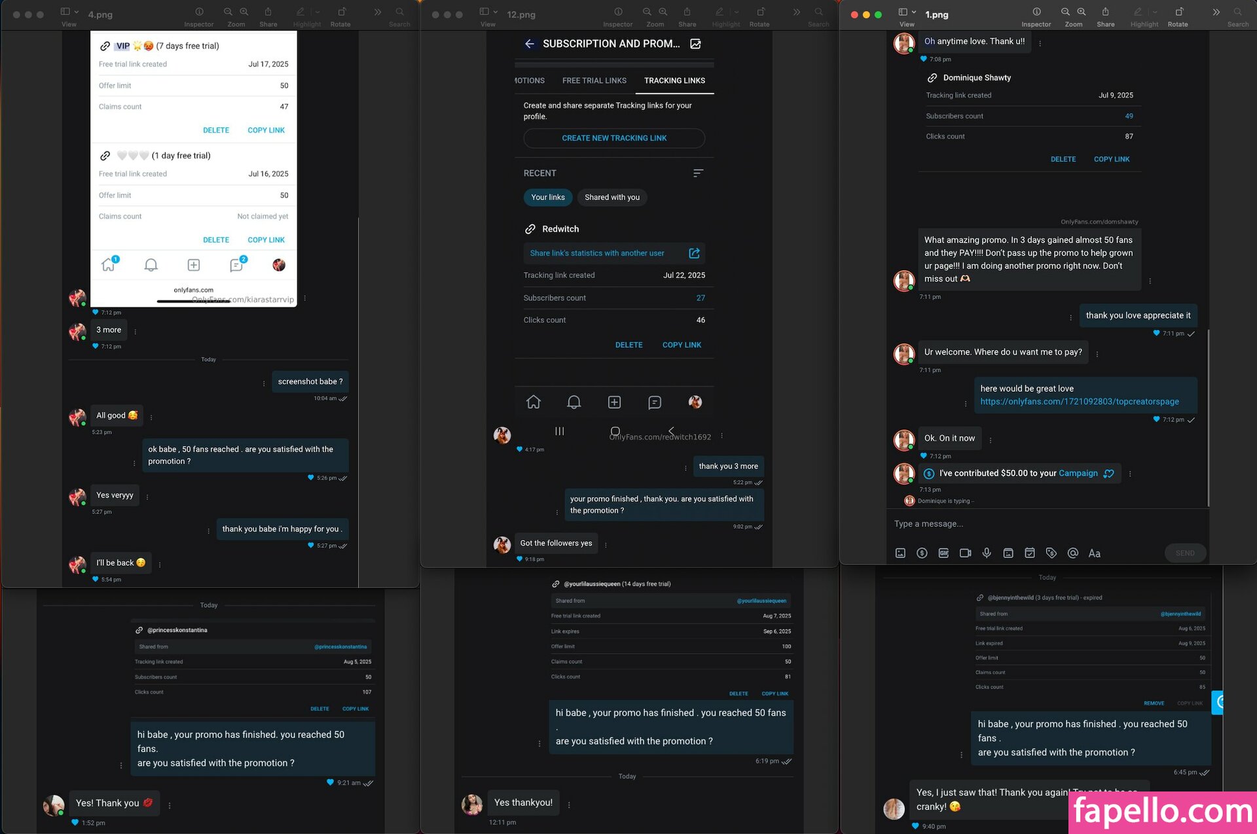Select the 'Your links' filter chip

click(547, 198)
